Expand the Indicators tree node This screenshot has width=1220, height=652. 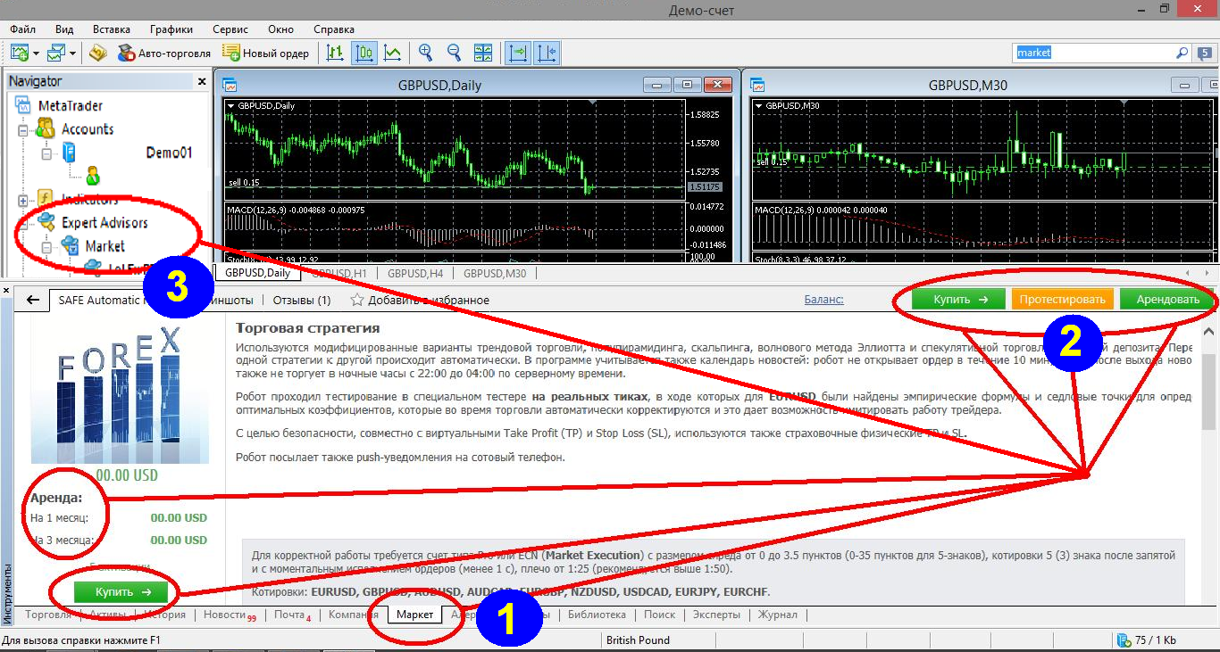pos(23,200)
